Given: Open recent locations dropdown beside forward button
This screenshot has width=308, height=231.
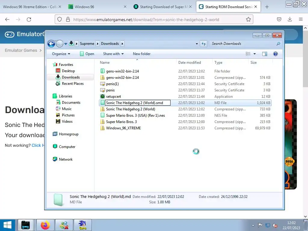Looking at the screenshot, I should 66,44.
